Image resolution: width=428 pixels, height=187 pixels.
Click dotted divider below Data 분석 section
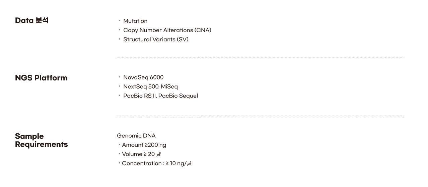point(261,58)
